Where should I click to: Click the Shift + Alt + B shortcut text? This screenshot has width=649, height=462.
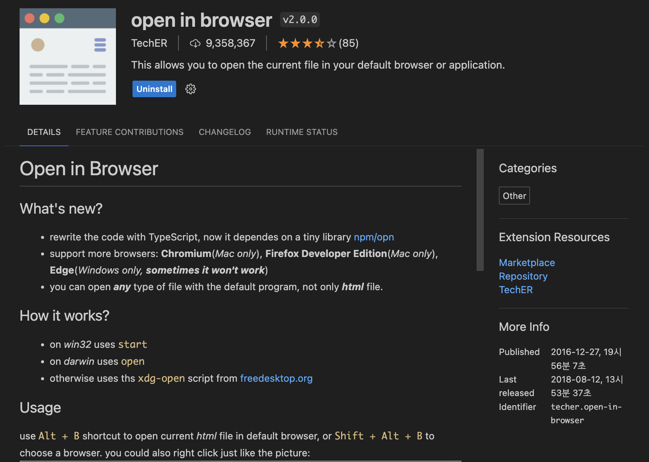point(378,436)
